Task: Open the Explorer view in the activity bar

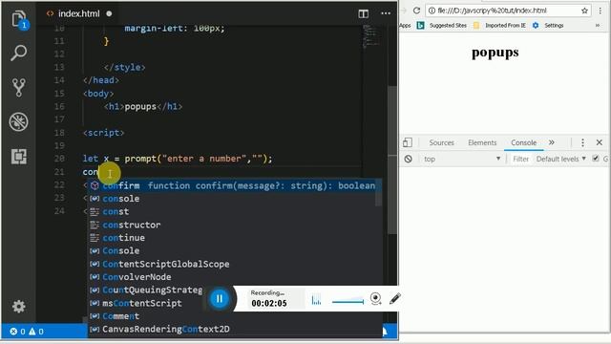Action: (19, 19)
